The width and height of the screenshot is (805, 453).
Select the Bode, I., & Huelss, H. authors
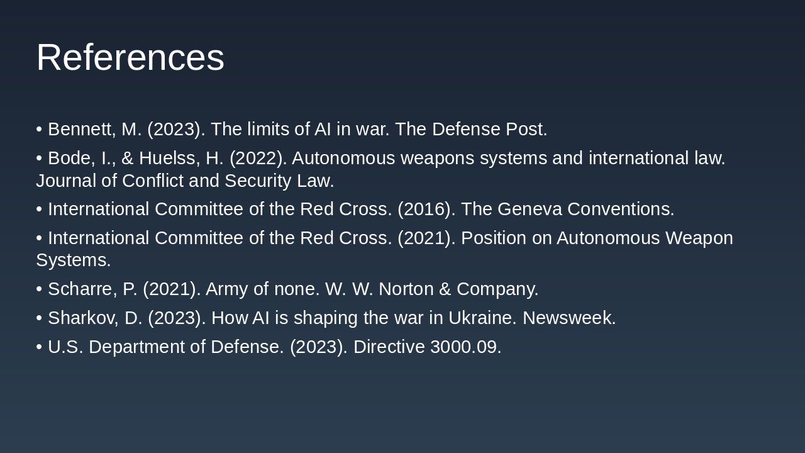pyautogui.click(x=135, y=158)
